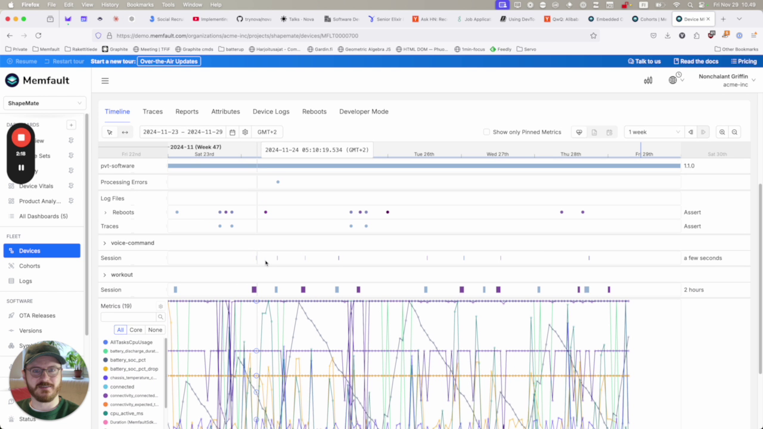Open the Metrics settings gear

tap(160, 306)
